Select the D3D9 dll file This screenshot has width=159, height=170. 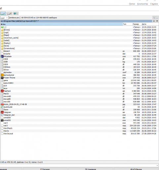pyautogui.click(x=79, y=64)
